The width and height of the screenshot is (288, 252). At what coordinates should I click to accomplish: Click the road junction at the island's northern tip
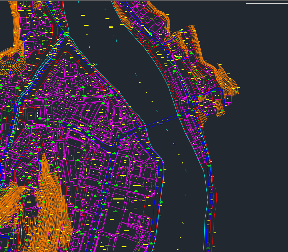pos(66,34)
